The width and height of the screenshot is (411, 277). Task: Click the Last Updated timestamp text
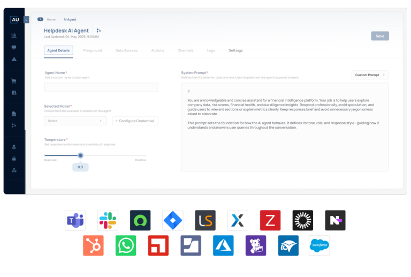pyautogui.click(x=71, y=37)
